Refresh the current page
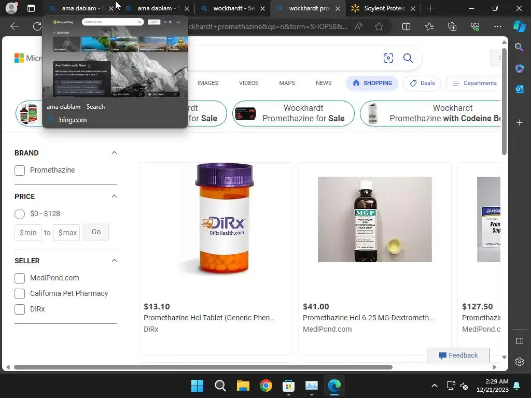This screenshot has width=531, height=398. 37,26
